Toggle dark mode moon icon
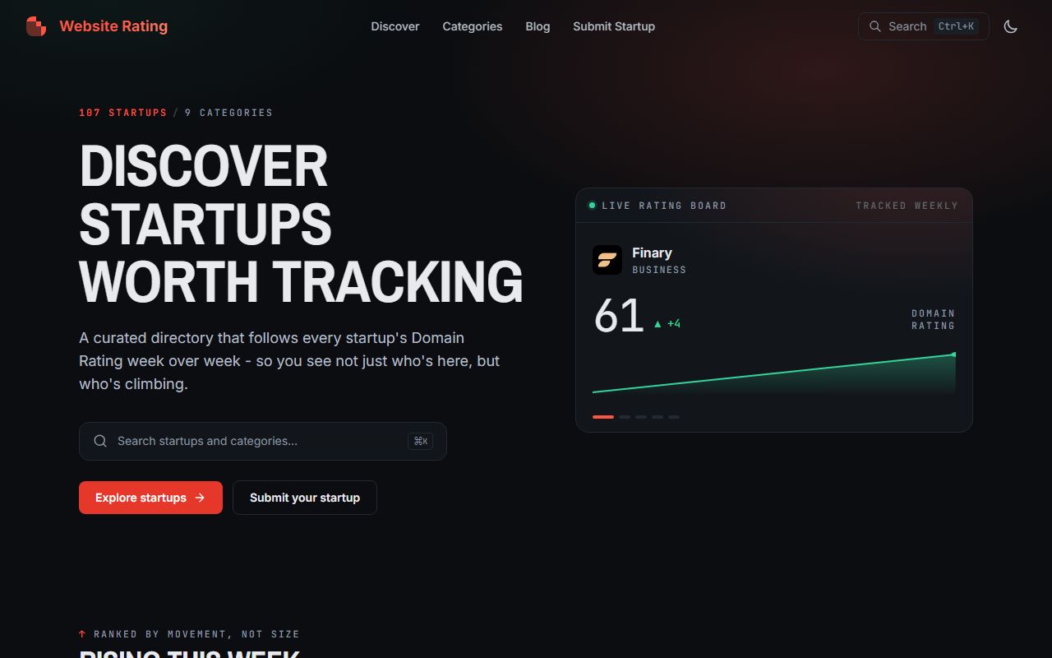Screen dimensions: 1052x658 pyautogui.click(x=1011, y=26)
